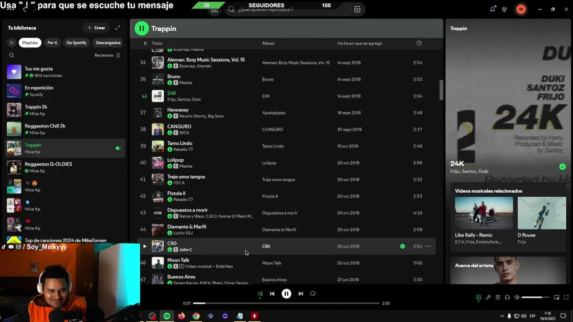Toggle the Now Playing view panel
The height and width of the screenshot is (322, 573).
478,297
